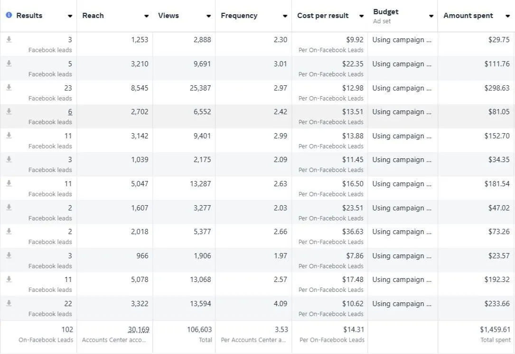Download leads for the 22 Facebook leads row
The height and width of the screenshot is (354, 515).
[x=9, y=303]
